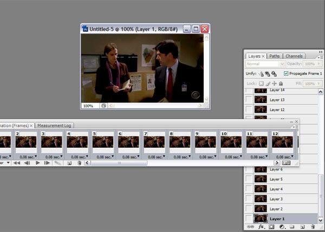Viewport: 325px width, 232px height.
Task: Select the Layers tab
Action: pyautogui.click(x=254, y=56)
